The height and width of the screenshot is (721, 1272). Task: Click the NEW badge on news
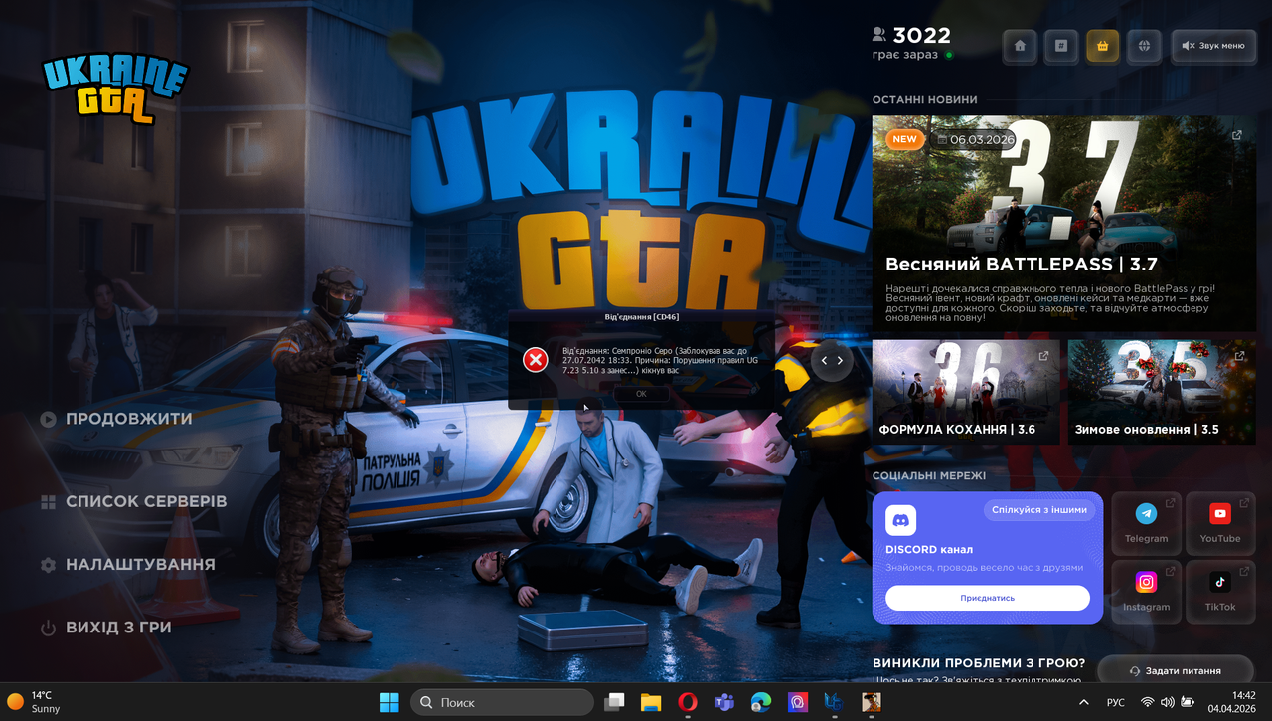tap(904, 140)
